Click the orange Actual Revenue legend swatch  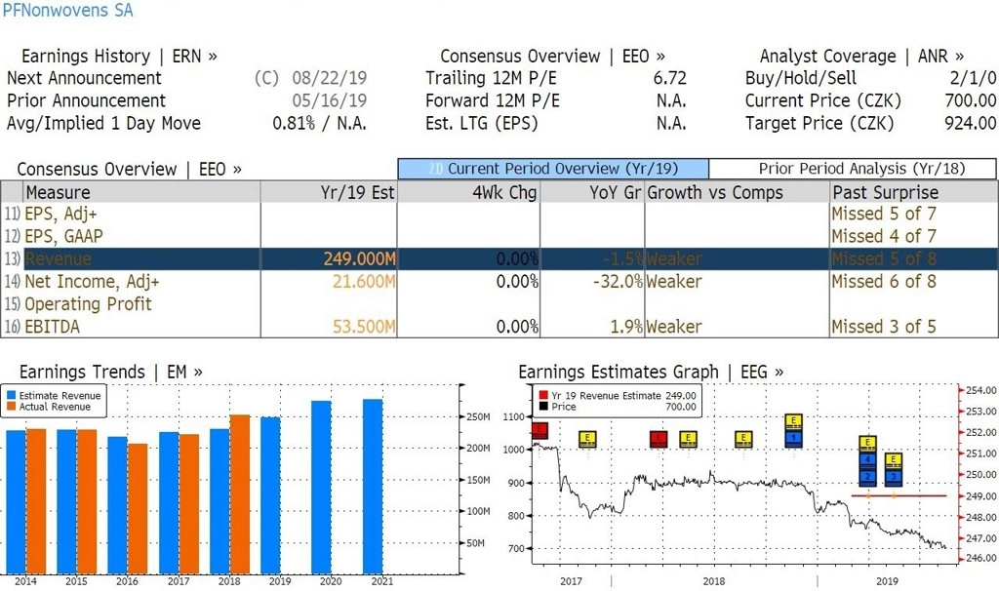point(11,407)
